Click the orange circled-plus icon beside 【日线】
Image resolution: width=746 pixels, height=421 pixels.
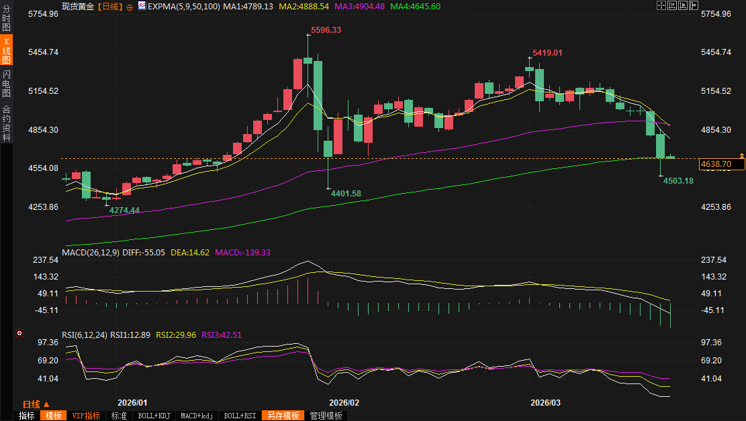click(x=130, y=7)
